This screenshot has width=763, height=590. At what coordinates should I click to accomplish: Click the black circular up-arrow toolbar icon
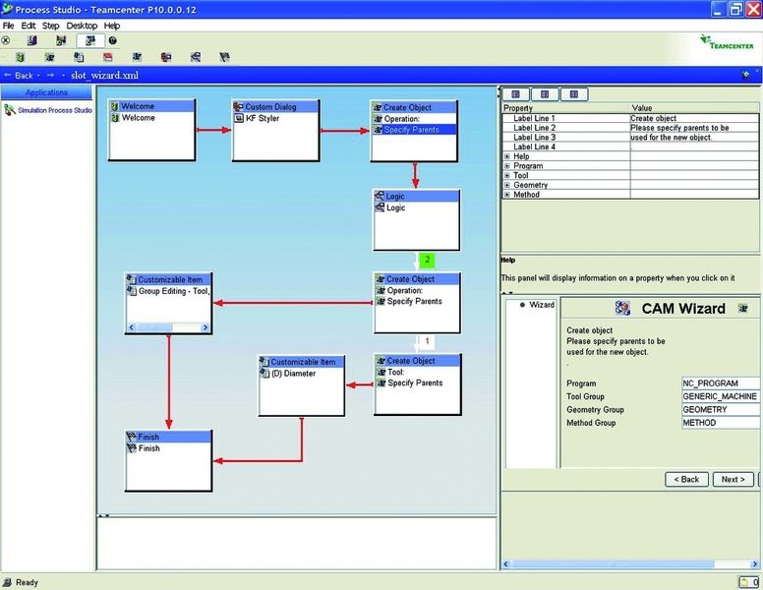[112, 41]
